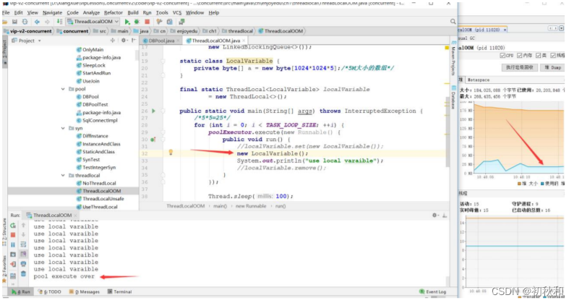Click the Search Everywhere magnifier icon
Viewport: 574px width, 303px height.
pyautogui.click(x=453, y=22)
